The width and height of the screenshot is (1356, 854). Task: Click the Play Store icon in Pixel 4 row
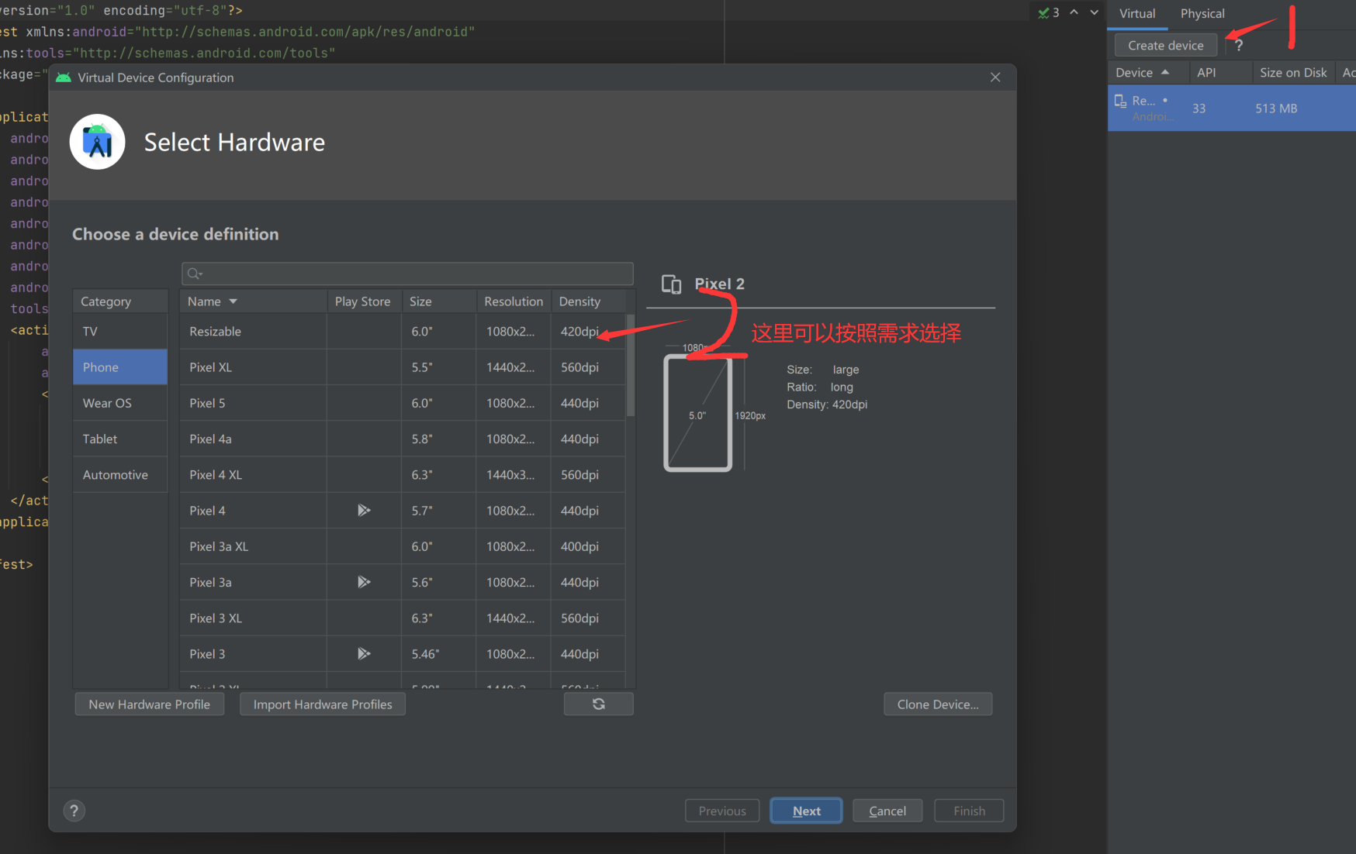tap(364, 510)
